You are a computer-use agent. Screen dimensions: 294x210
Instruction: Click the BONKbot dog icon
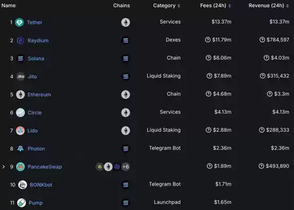[x=22, y=185]
